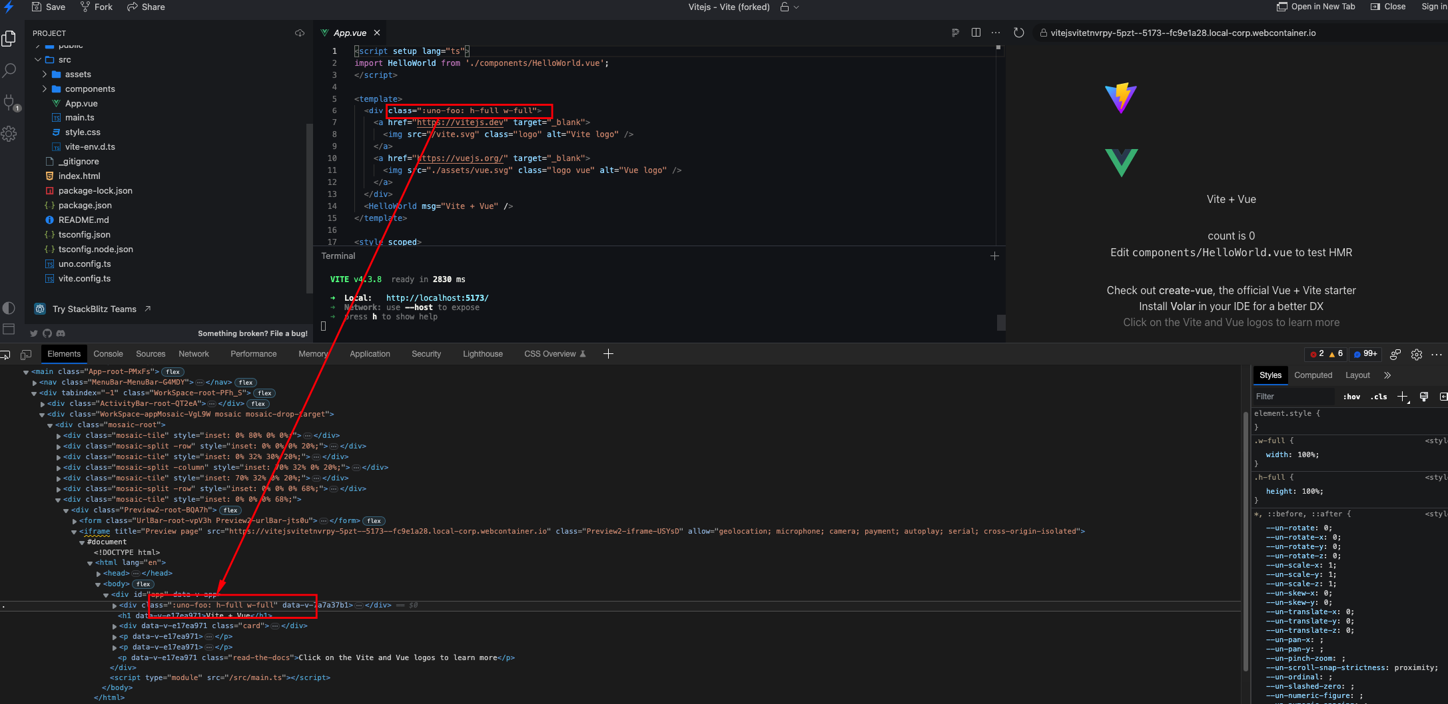
Task: Toggle class editing with the .cls button
Action: click(1378, 397)
